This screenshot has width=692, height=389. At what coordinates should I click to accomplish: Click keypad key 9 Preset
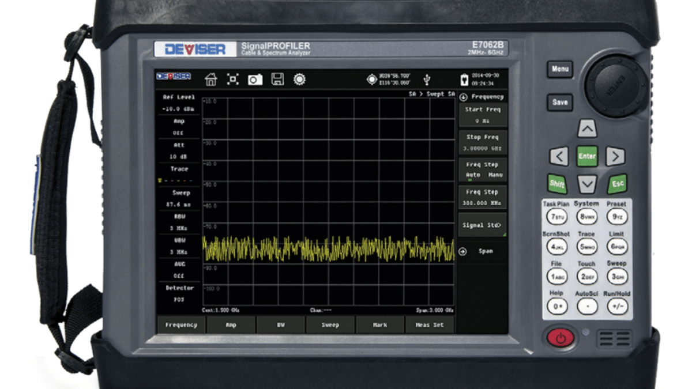pyautogui.click(x=617, y=217)
